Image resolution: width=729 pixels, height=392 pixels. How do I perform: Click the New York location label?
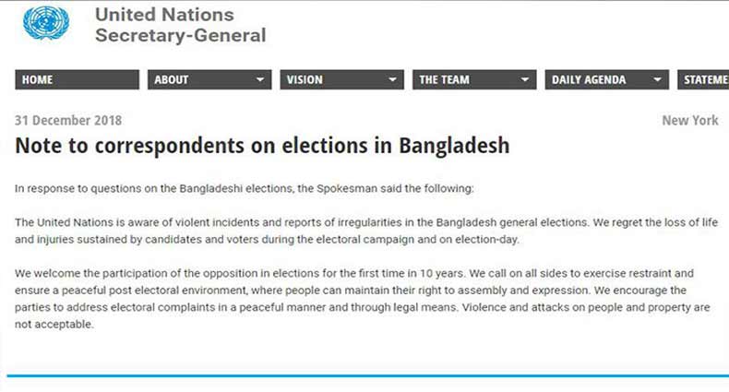coord(689,121)
